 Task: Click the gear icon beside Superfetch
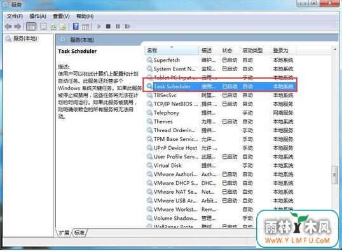pos(149,60)
